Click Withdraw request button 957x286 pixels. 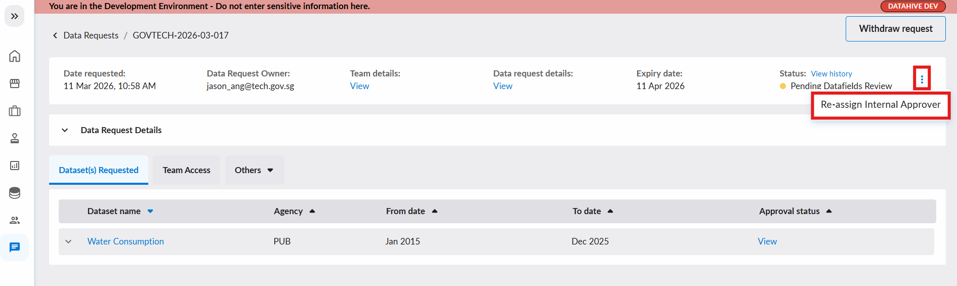coord(895,29)
